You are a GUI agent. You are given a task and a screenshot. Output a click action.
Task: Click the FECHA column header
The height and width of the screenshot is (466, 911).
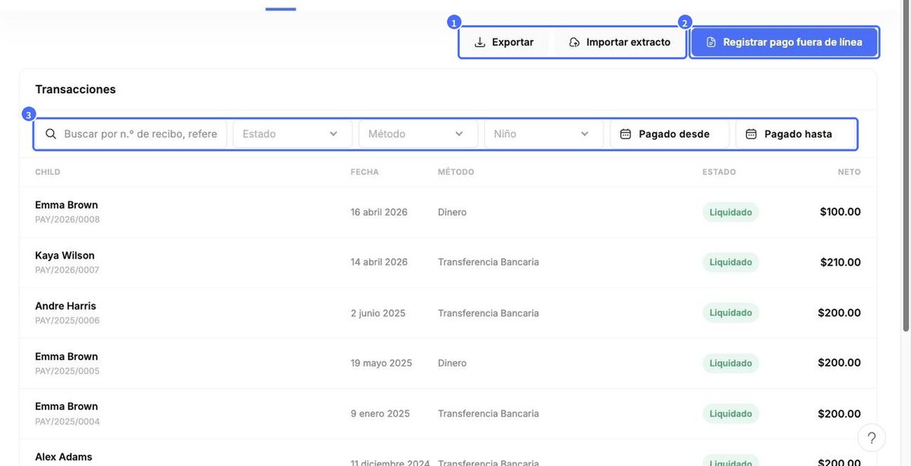364,172
